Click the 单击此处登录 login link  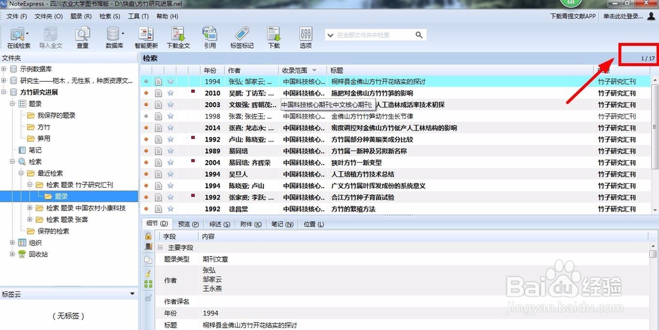point(623,16)
